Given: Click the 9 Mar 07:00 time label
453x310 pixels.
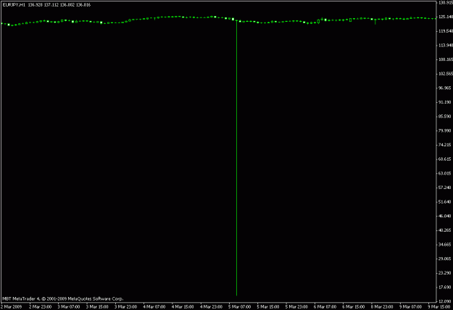Looking at the screenshot, I should pyautogui.click(x=410, y=306).
